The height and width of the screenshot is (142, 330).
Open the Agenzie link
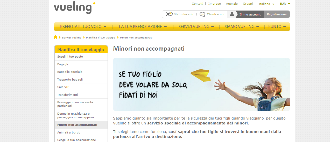[x=232, y=4]
